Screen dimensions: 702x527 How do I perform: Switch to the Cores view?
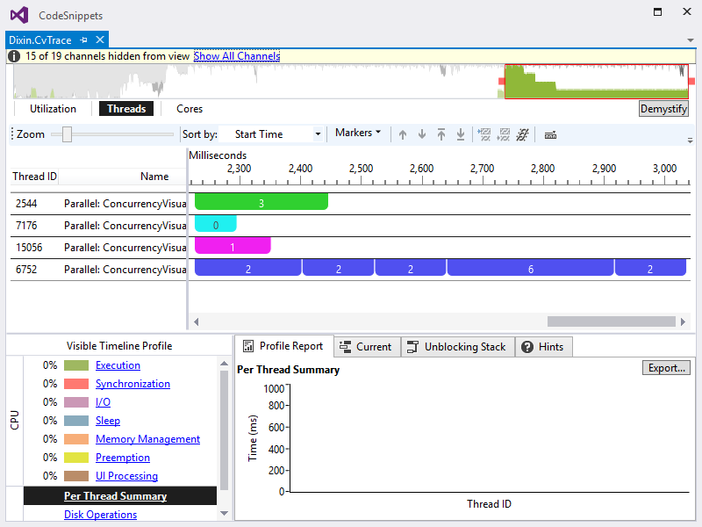click(190, 109)
